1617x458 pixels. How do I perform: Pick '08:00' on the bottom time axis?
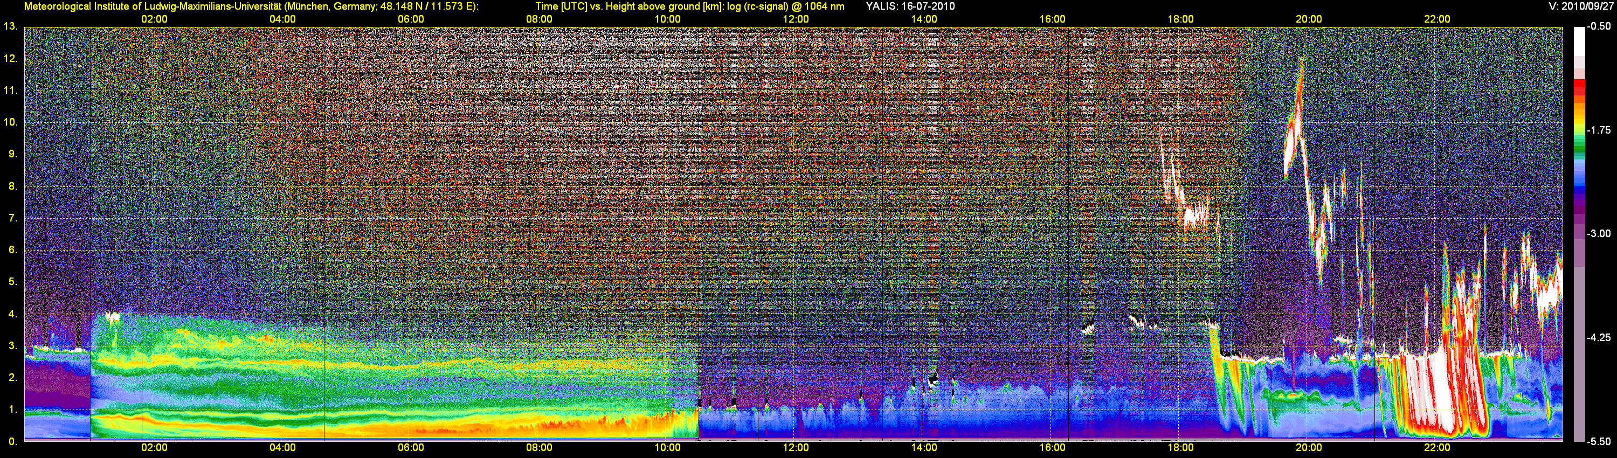point(539,448)
